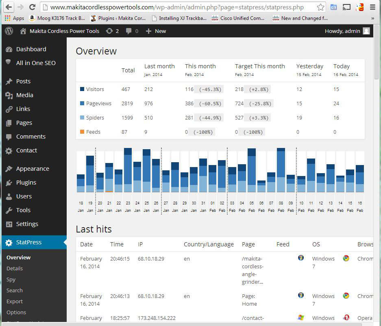381x326 pixels.
Task: Click the chart bar for 08 Feb
Action: tap(281, 170)
